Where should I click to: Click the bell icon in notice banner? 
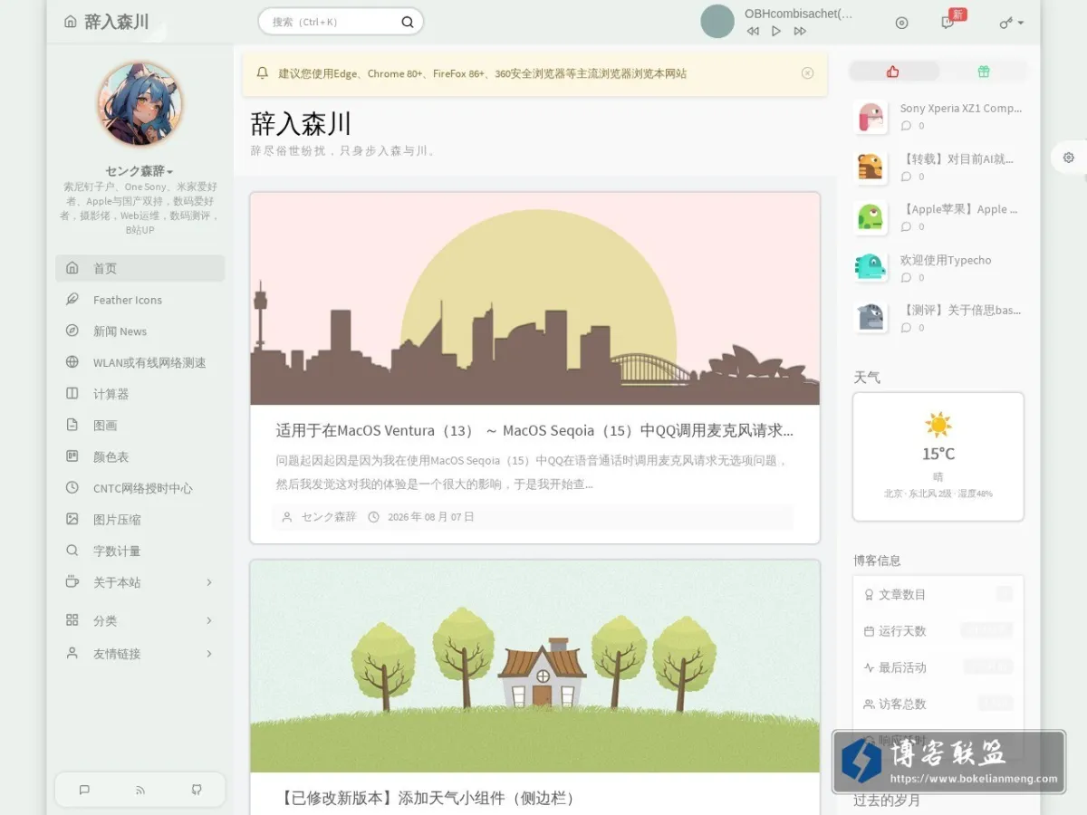coord(263,73)
